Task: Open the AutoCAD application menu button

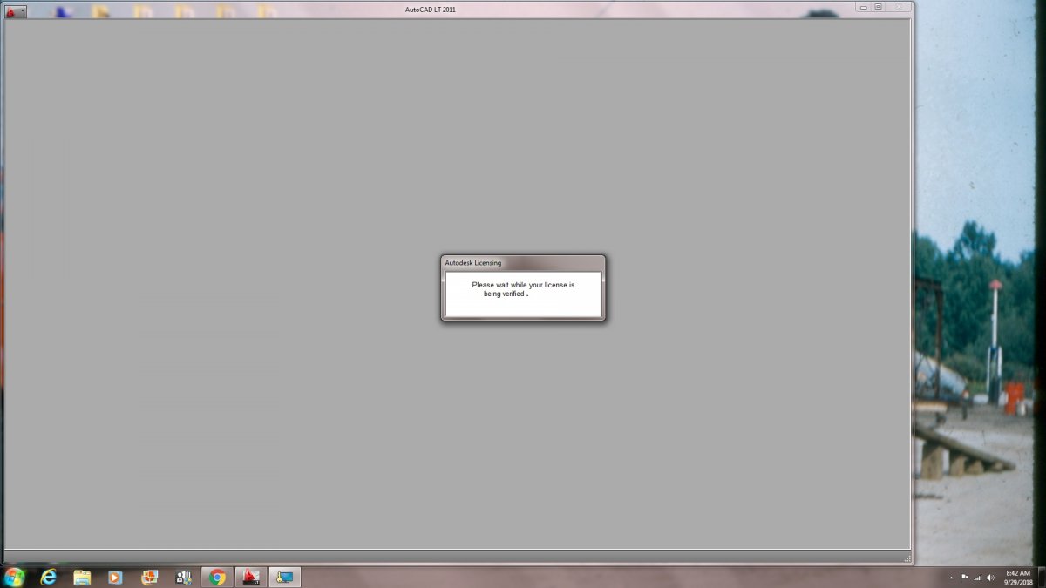Action: pos(16,12)
